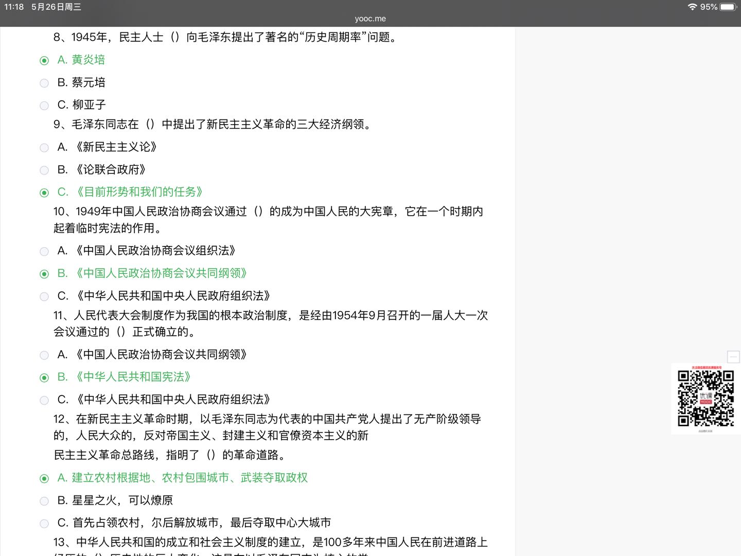Pick C.《目前形势和我们的任务》 answer
Image resolution: width=741 pixels, height=556 pixels.
pos(44,193)
